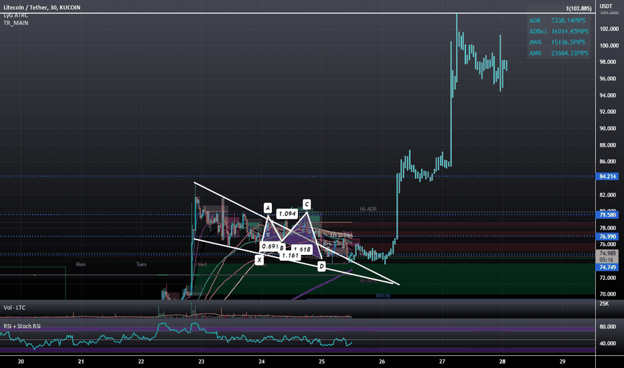Click the 0.691 ratio label
The image size is (624, 368).
[x=270, y=247]
